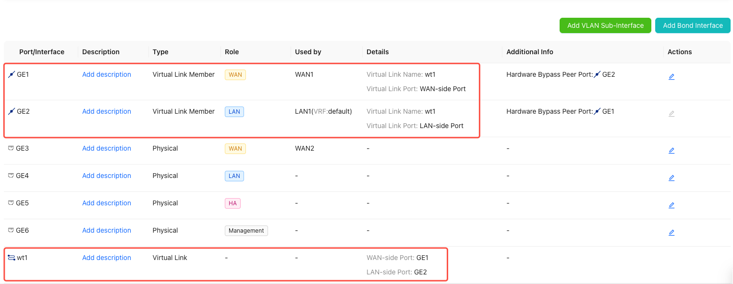
Task: Click LAN-side Port: GE2 detail in wt1 row
Action: tap(397, 272)
